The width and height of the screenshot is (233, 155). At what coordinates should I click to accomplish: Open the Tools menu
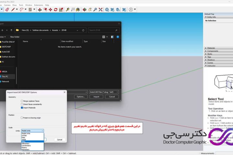[21, 5]
